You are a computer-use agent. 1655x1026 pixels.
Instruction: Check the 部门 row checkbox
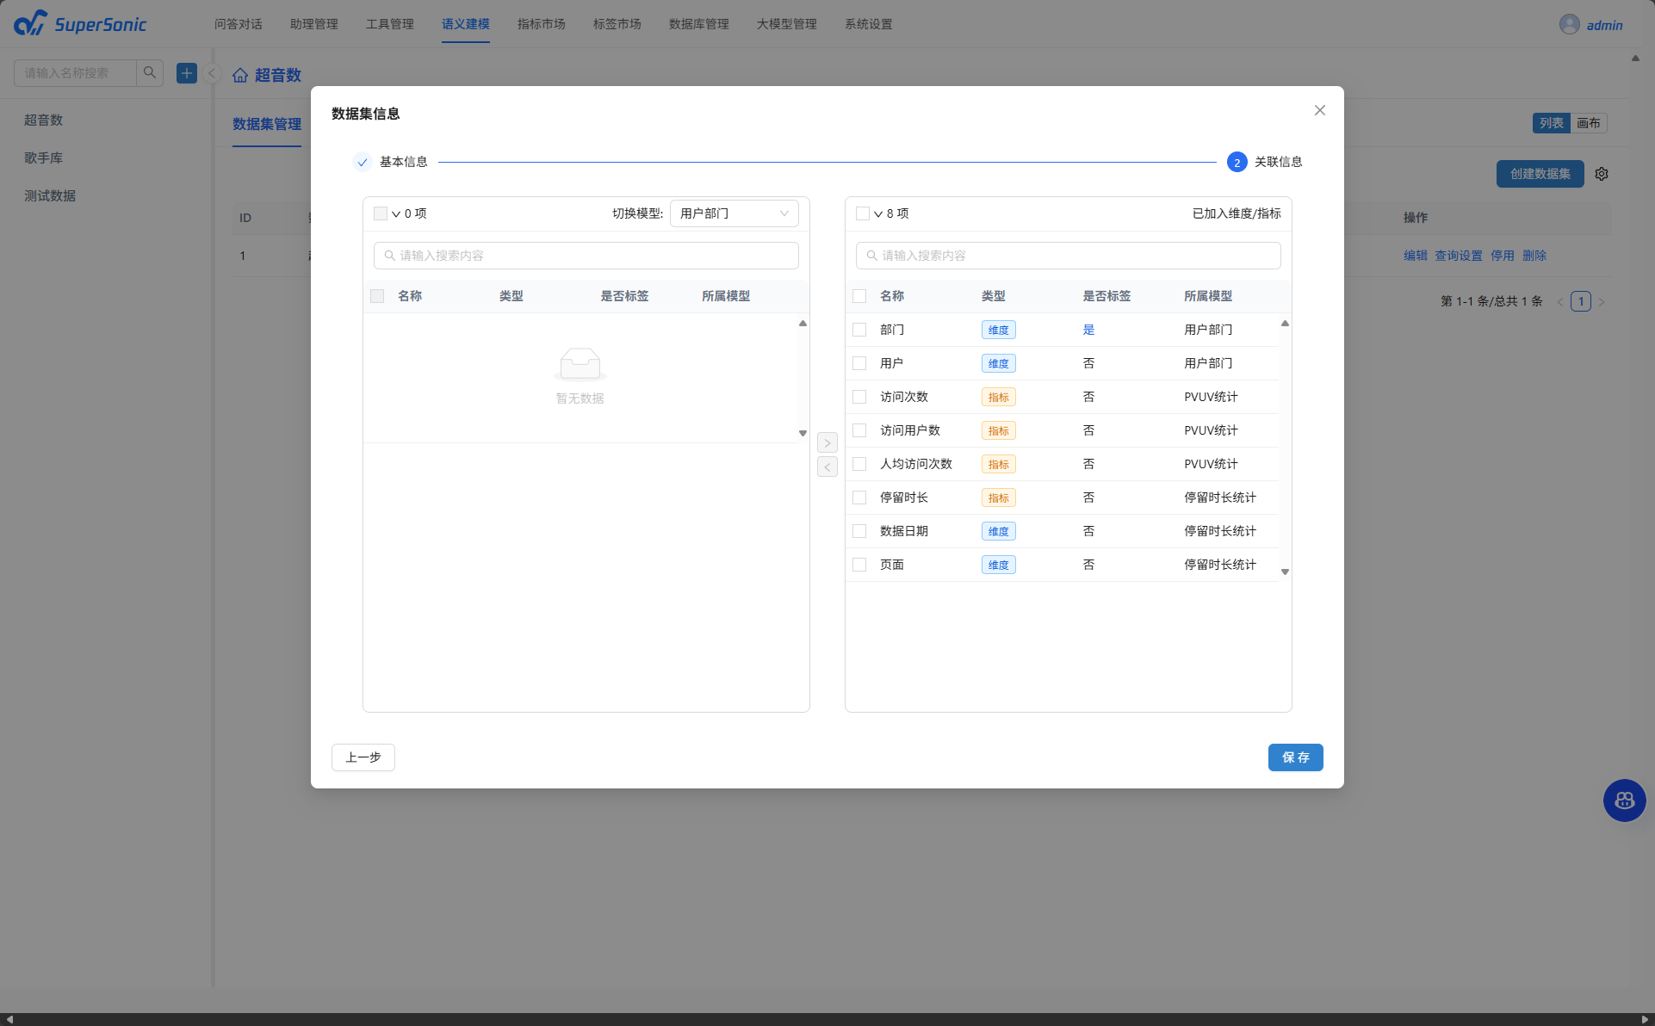[x=859, y=330]
